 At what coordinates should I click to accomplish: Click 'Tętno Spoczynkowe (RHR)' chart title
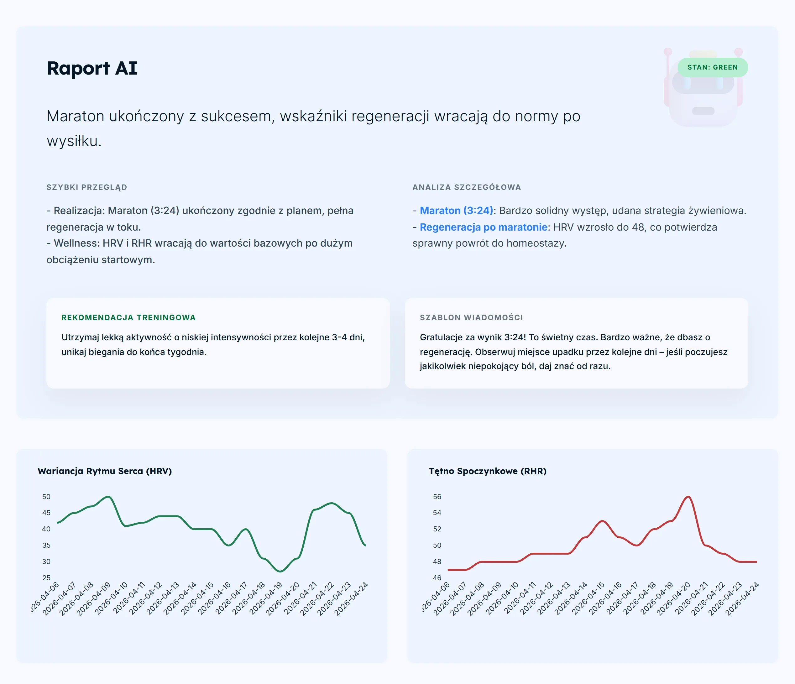[487, 471]
